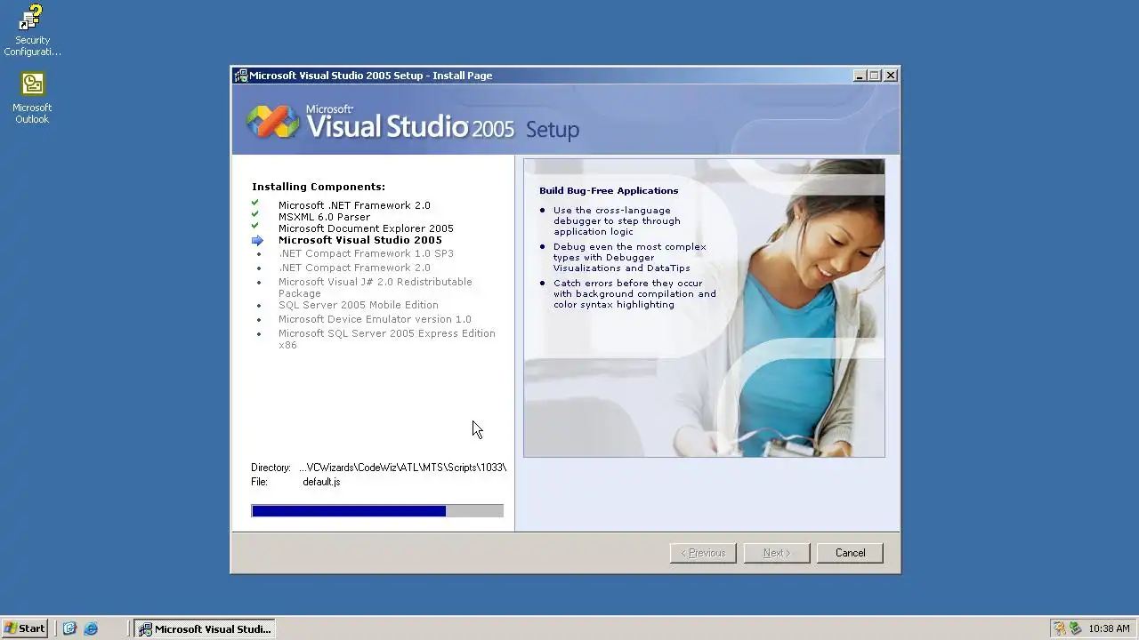The height and width of the screenshot is (640, 1139).
Task: Click the 'Setup' word in banner
Action: point(553,130)
